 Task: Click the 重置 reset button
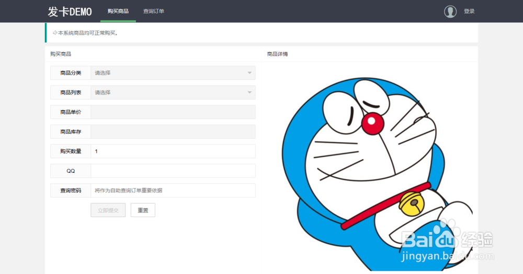pyautogui.click(x=143, y=210)
